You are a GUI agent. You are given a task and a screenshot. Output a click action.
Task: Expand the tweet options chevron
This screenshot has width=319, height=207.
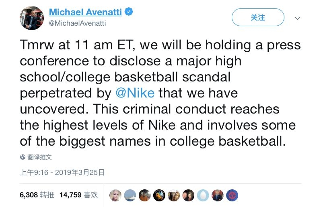298,18
